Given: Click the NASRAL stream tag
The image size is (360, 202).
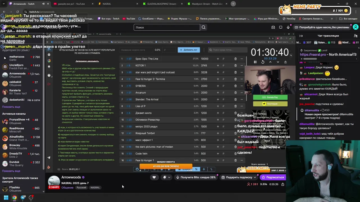Looking at the screenshot, I should pyautogui.click(x=95, y=188).
